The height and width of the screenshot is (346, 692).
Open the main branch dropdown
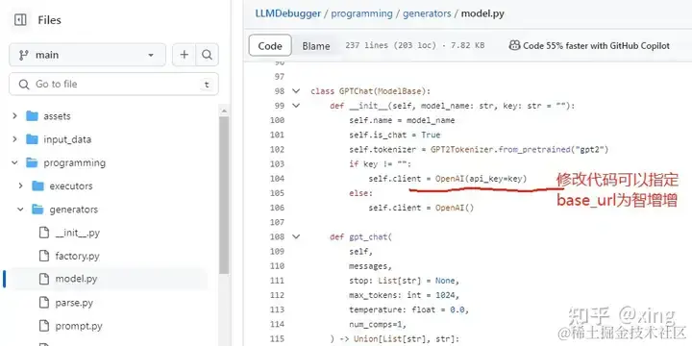click(x=87, y=55)
